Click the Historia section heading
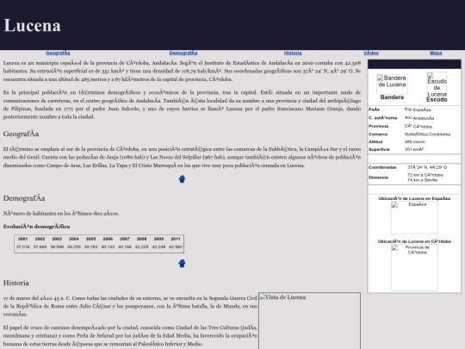Viewport: 465px width, 349px height. pyautogui.click(x=16, y=283)
